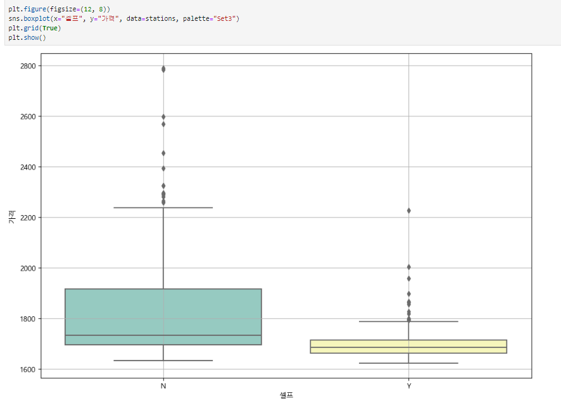
Task: Click the plt.show() code line
Action: point(27,37)
